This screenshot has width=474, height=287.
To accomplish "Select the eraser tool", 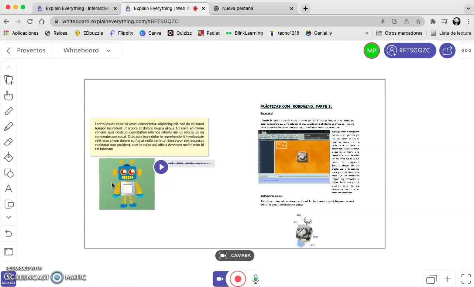I will [8, 142].
